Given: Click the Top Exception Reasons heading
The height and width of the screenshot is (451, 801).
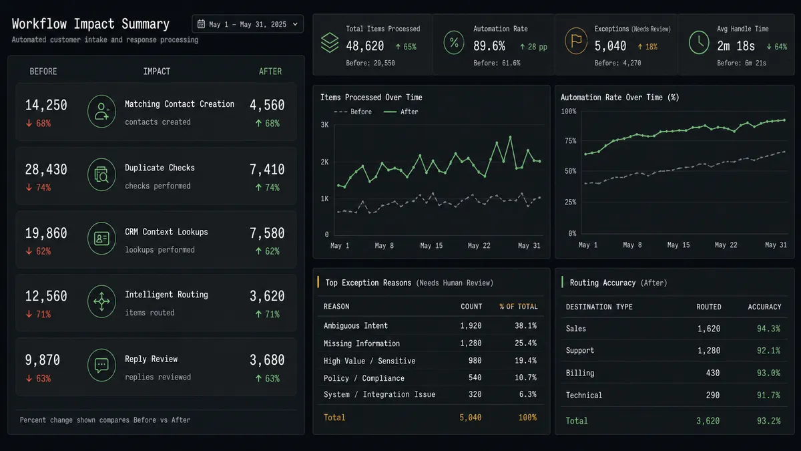Looking at the screenshot, I should (368, 283).
